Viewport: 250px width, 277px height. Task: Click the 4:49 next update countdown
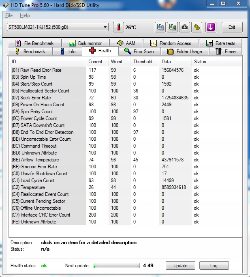tap(148, 266)
